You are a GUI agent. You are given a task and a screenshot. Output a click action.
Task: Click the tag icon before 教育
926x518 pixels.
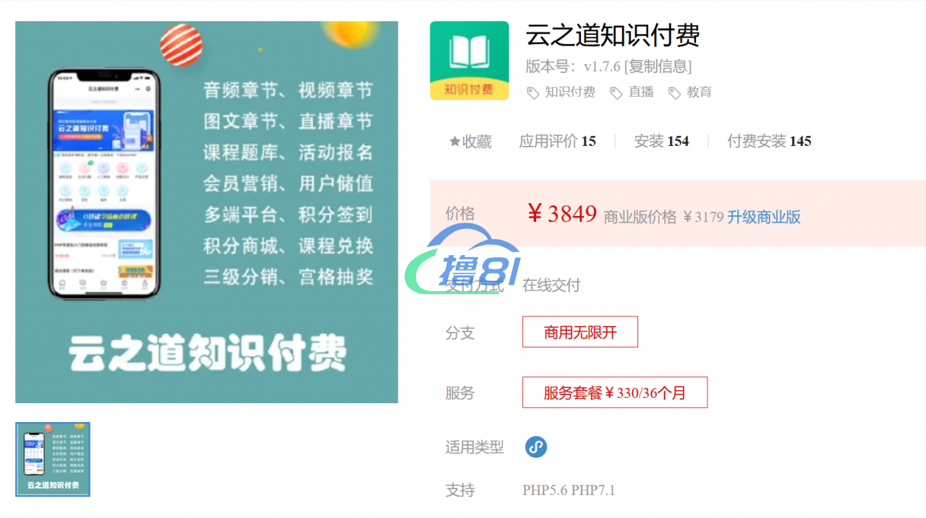pos(674,92)
